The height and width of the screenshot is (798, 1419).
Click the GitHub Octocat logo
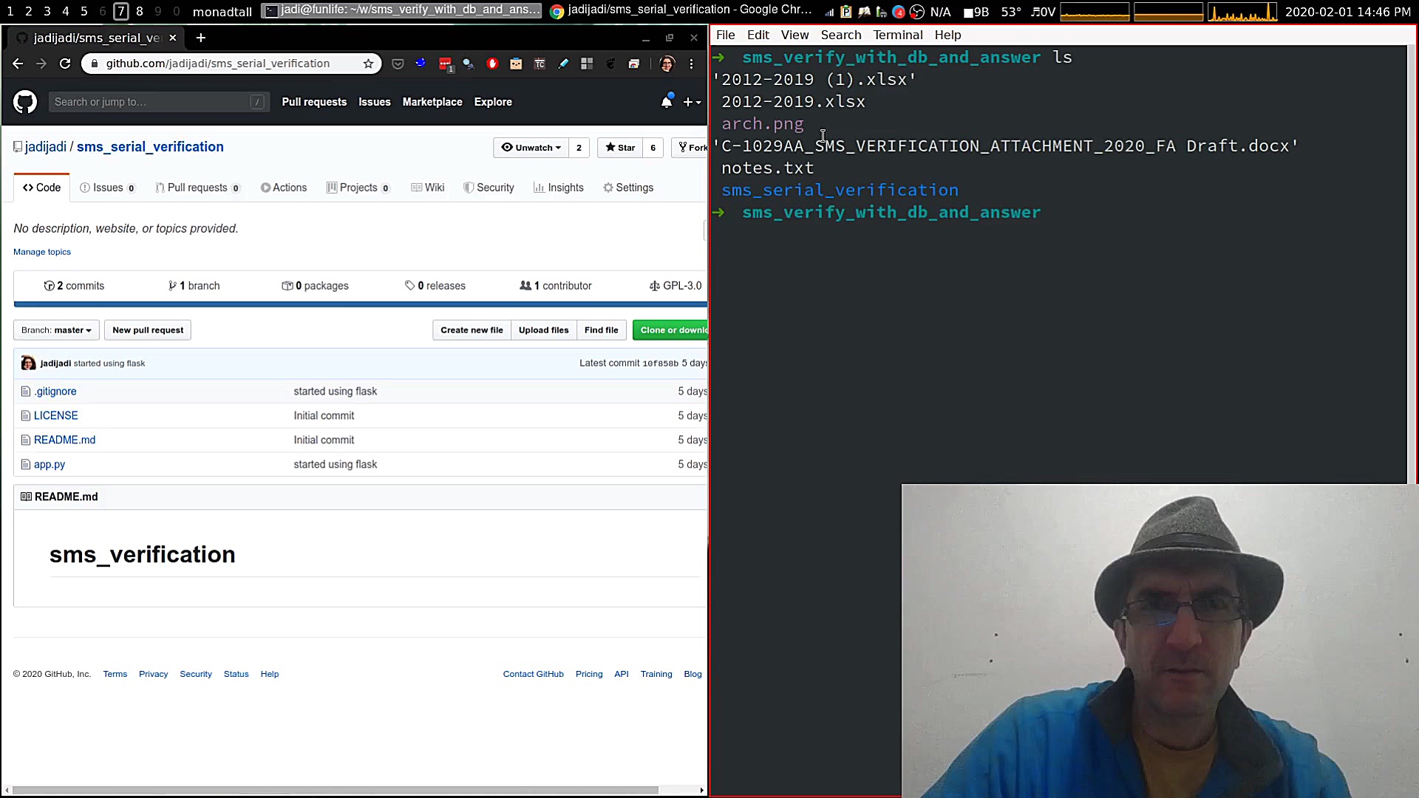pos(25,102)
